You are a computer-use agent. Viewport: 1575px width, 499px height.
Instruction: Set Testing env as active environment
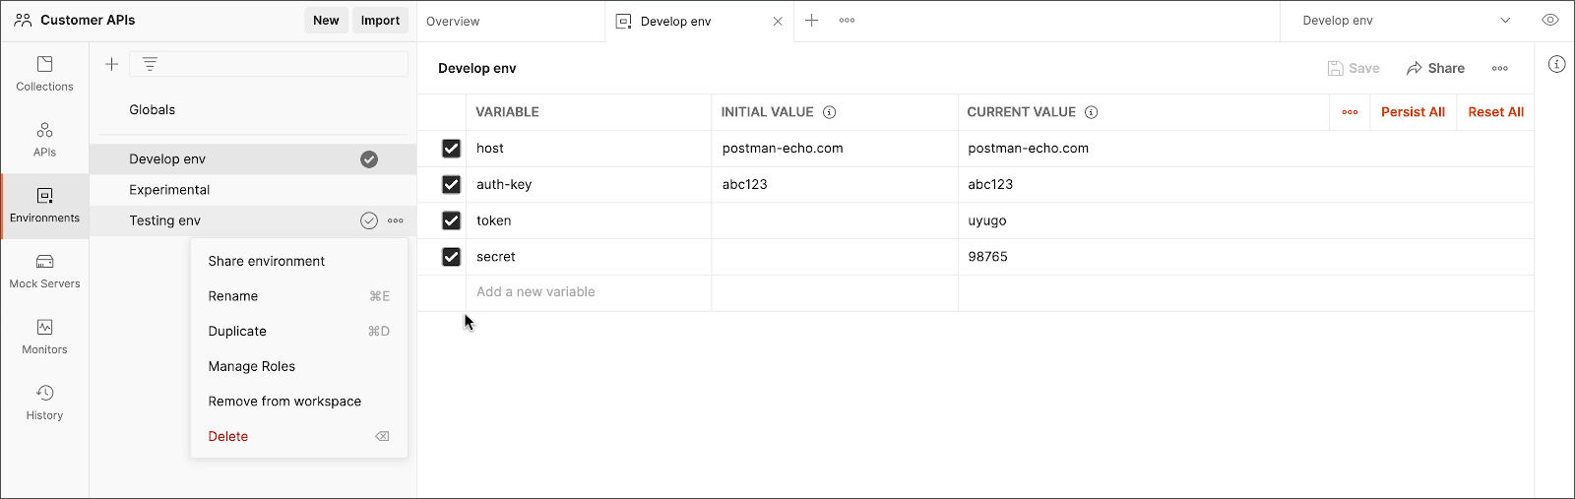[369, 220]
